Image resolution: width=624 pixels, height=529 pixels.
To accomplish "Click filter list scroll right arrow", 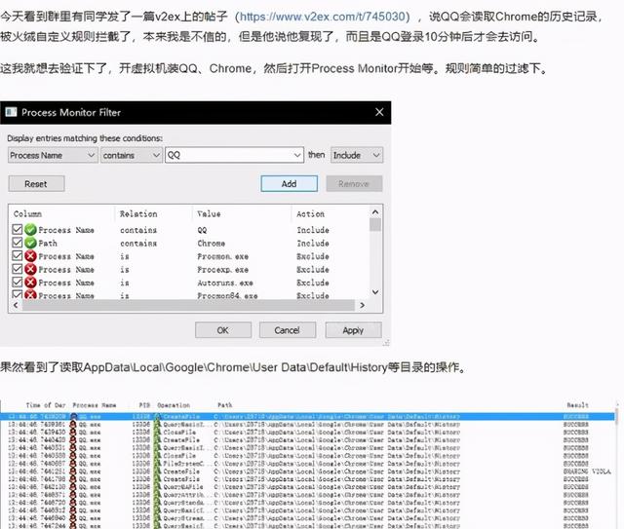I will 362,305.
